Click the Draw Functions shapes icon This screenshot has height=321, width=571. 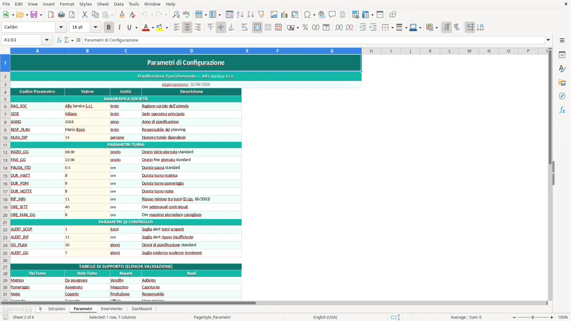tap(393, 15)
